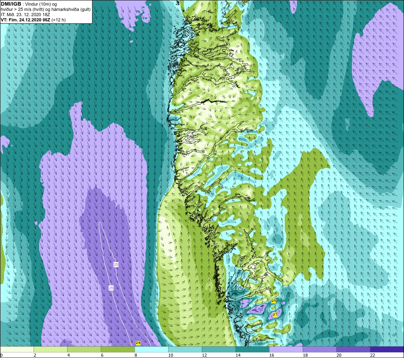Click the '4' tick on the color scale
This screenshot has height=358, width=404.
pos(68,356)
